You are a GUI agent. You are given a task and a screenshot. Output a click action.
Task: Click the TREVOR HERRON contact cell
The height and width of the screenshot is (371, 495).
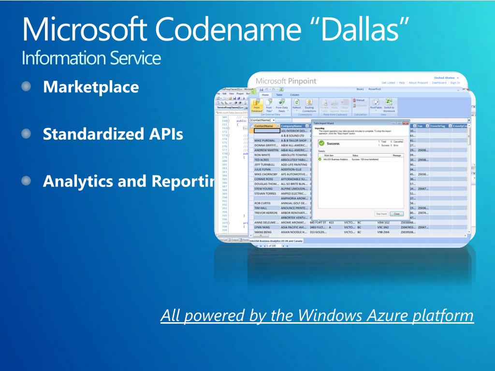(267, 213)
